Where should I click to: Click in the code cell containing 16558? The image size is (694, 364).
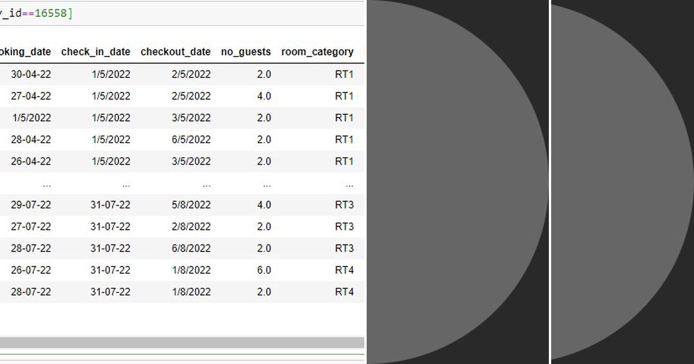(x=182, y=13)
